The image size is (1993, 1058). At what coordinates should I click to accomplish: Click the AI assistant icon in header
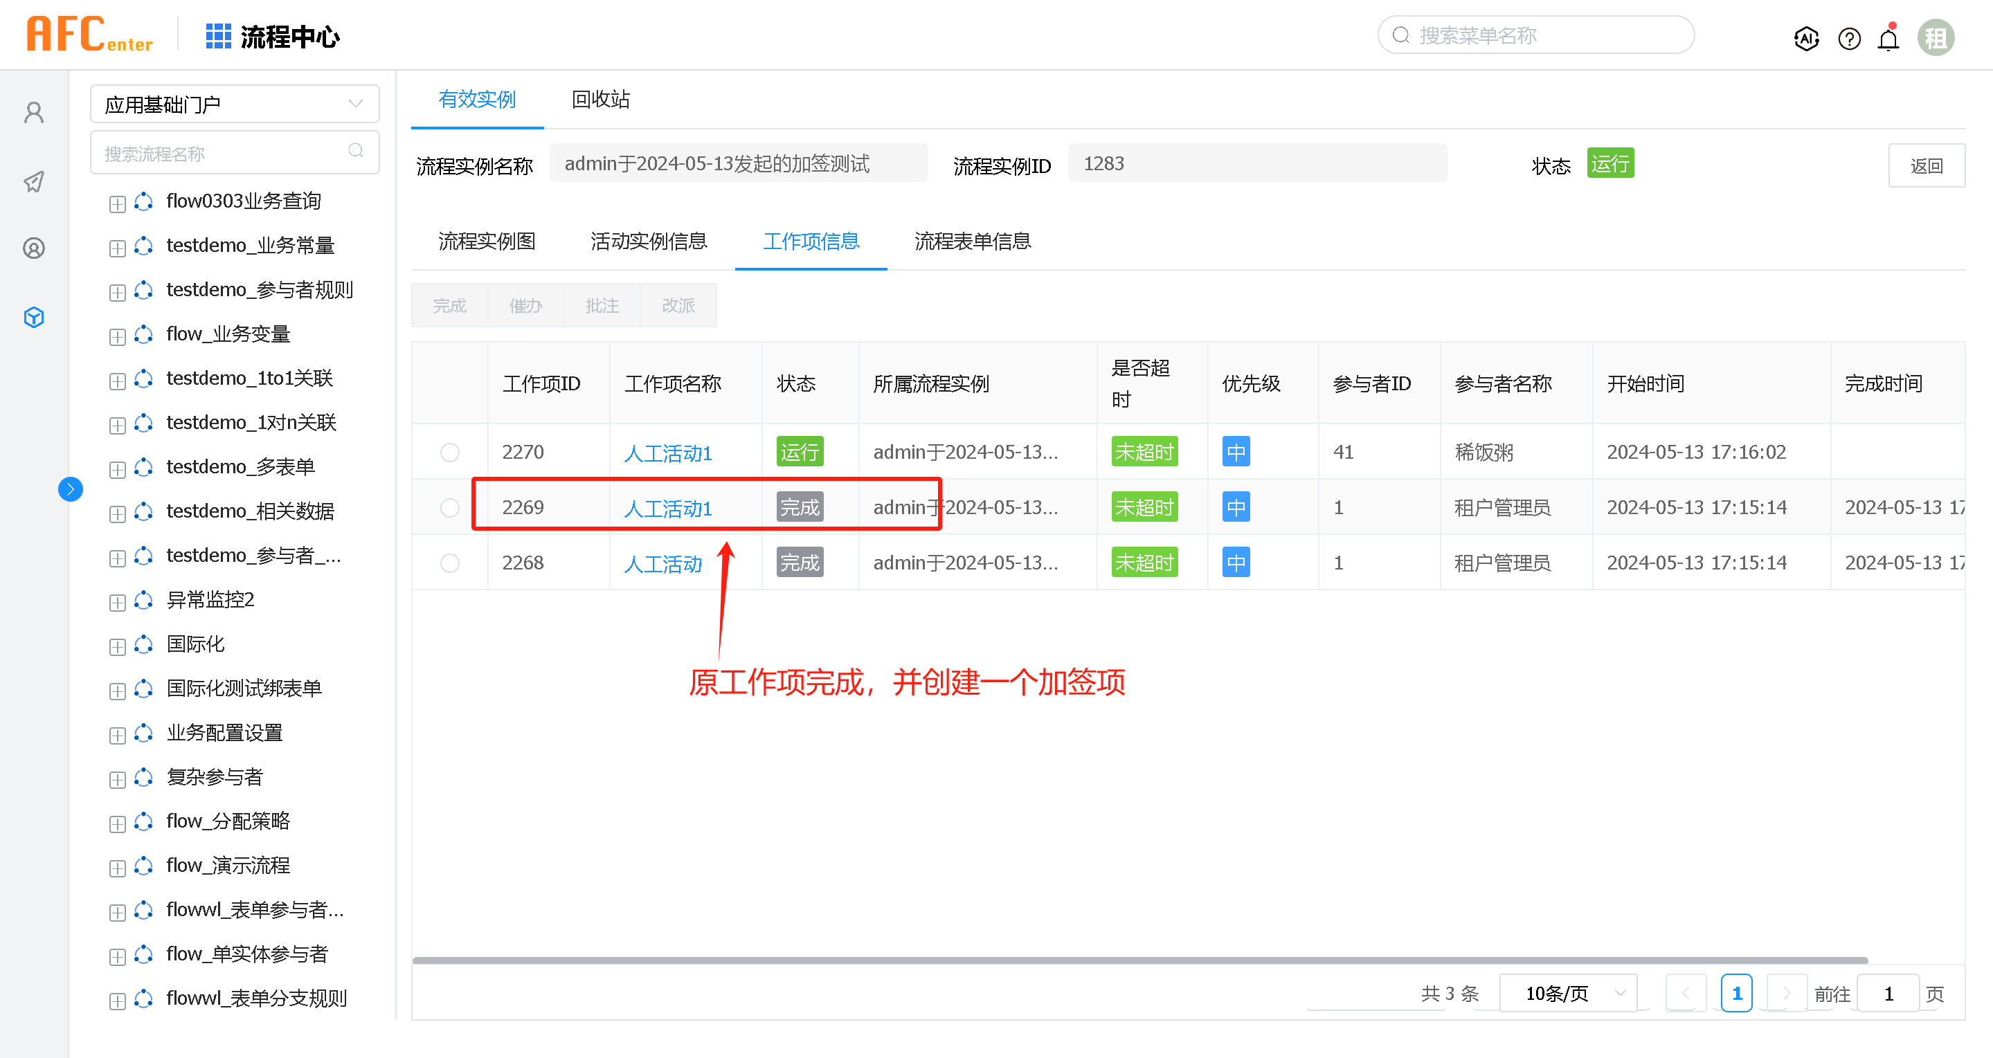tap(1806, 38)
